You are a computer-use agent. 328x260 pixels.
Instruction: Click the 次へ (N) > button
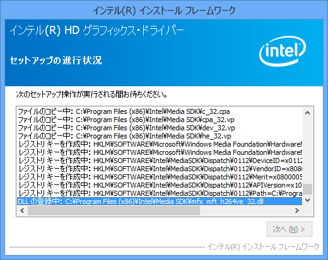[290, 229]
